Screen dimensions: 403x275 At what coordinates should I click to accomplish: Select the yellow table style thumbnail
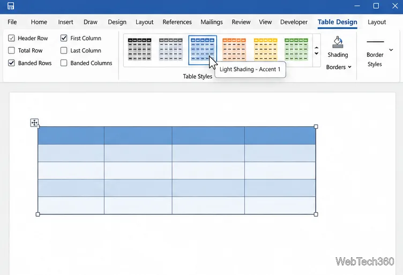pos(265,49)
